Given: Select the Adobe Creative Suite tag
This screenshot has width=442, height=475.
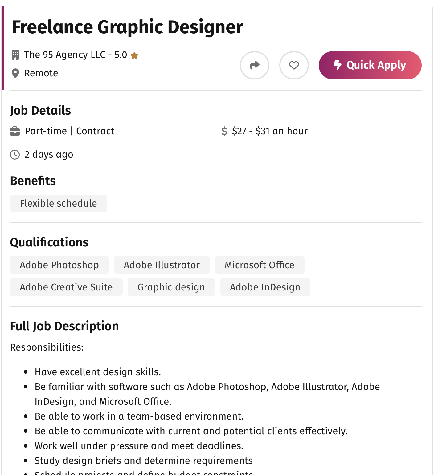Looking at the screenshot, I should (x=66, y=287).
